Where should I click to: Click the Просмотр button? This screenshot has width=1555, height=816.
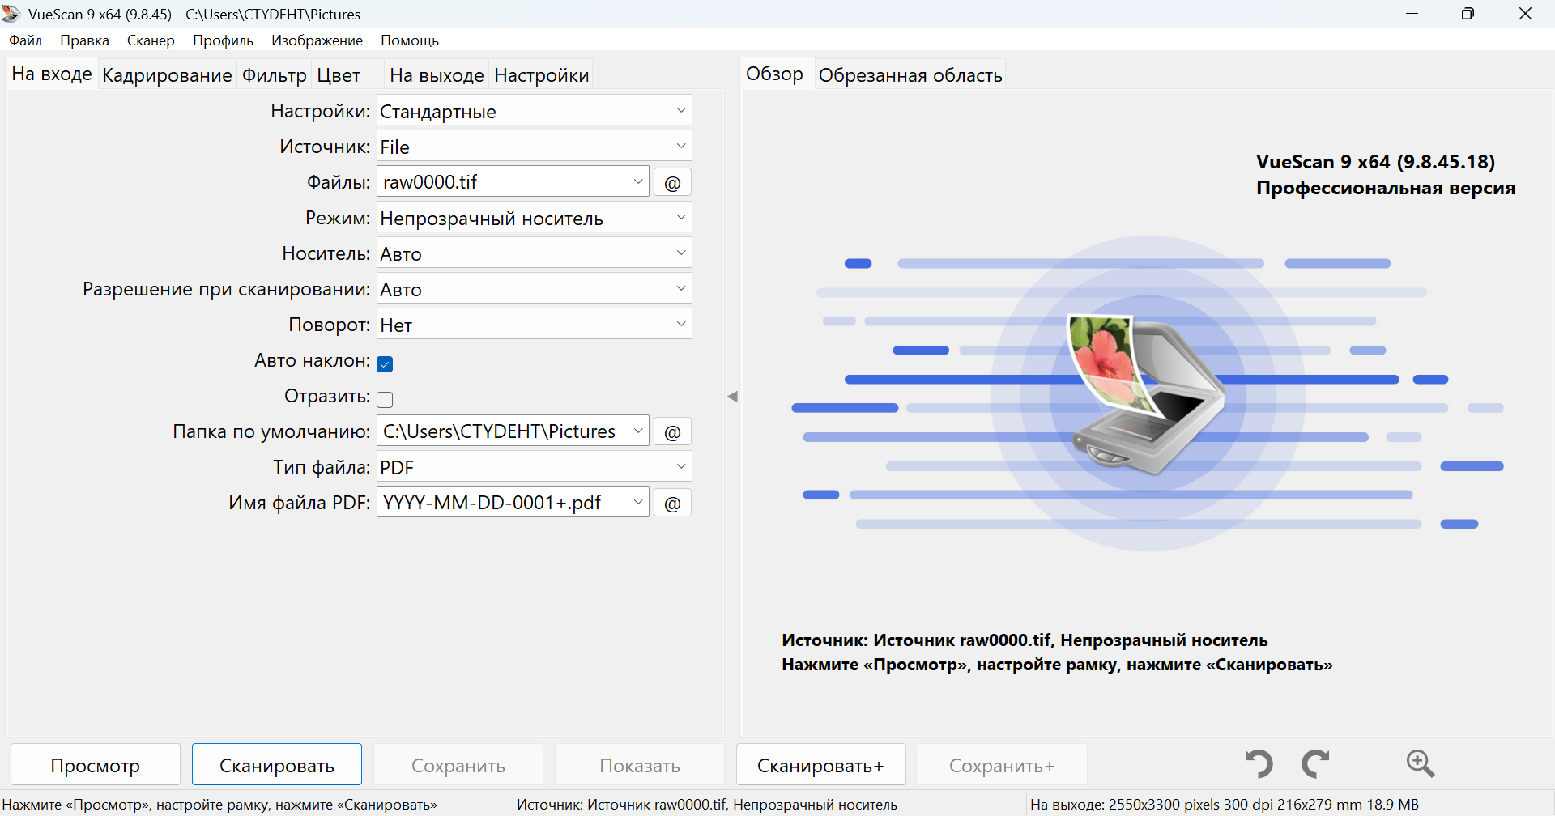coord(96,765)
